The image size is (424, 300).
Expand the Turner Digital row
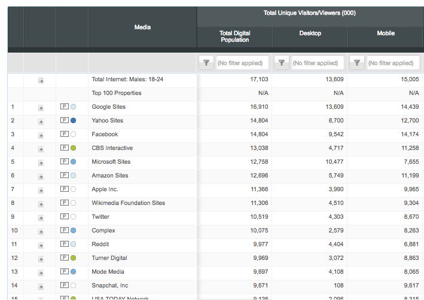[x=41, y=259]
